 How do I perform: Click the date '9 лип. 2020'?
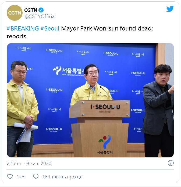[x=39, y=164]
